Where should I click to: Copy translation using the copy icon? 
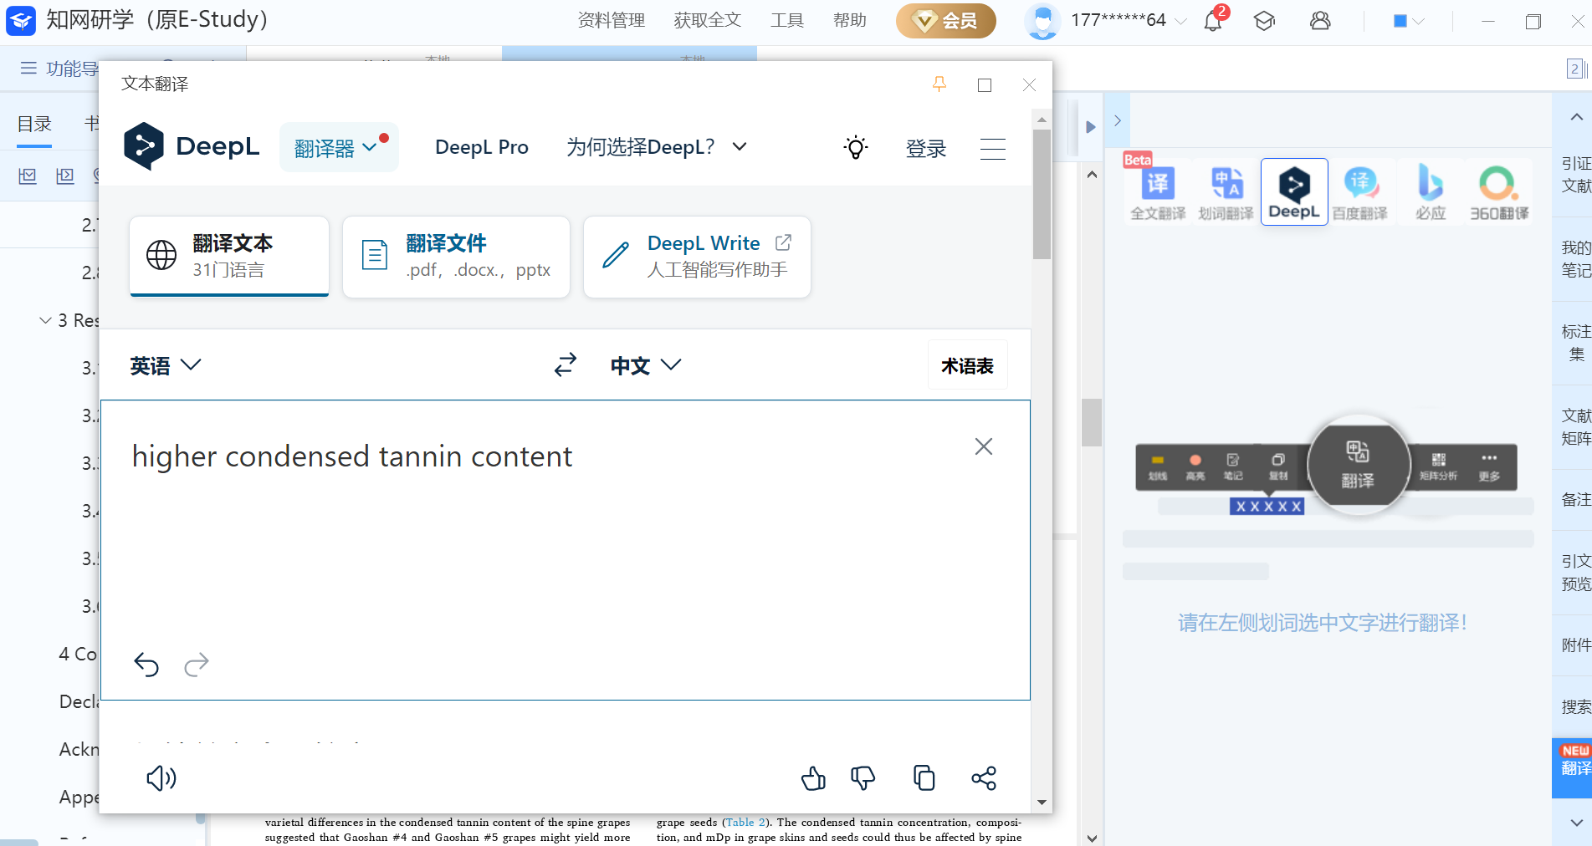click(x=924, y=778)
